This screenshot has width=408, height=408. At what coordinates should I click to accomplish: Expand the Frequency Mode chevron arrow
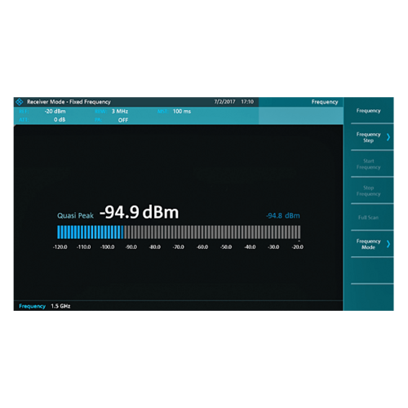click(x=388, y=244)
